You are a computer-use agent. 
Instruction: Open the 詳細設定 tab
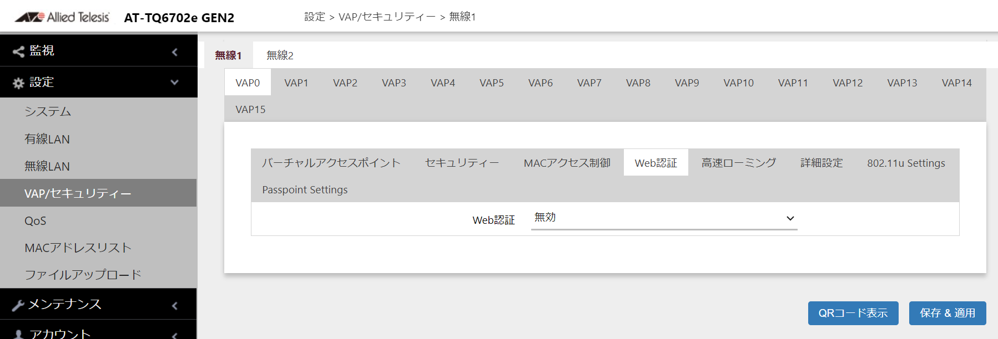[x=822, y=163]
